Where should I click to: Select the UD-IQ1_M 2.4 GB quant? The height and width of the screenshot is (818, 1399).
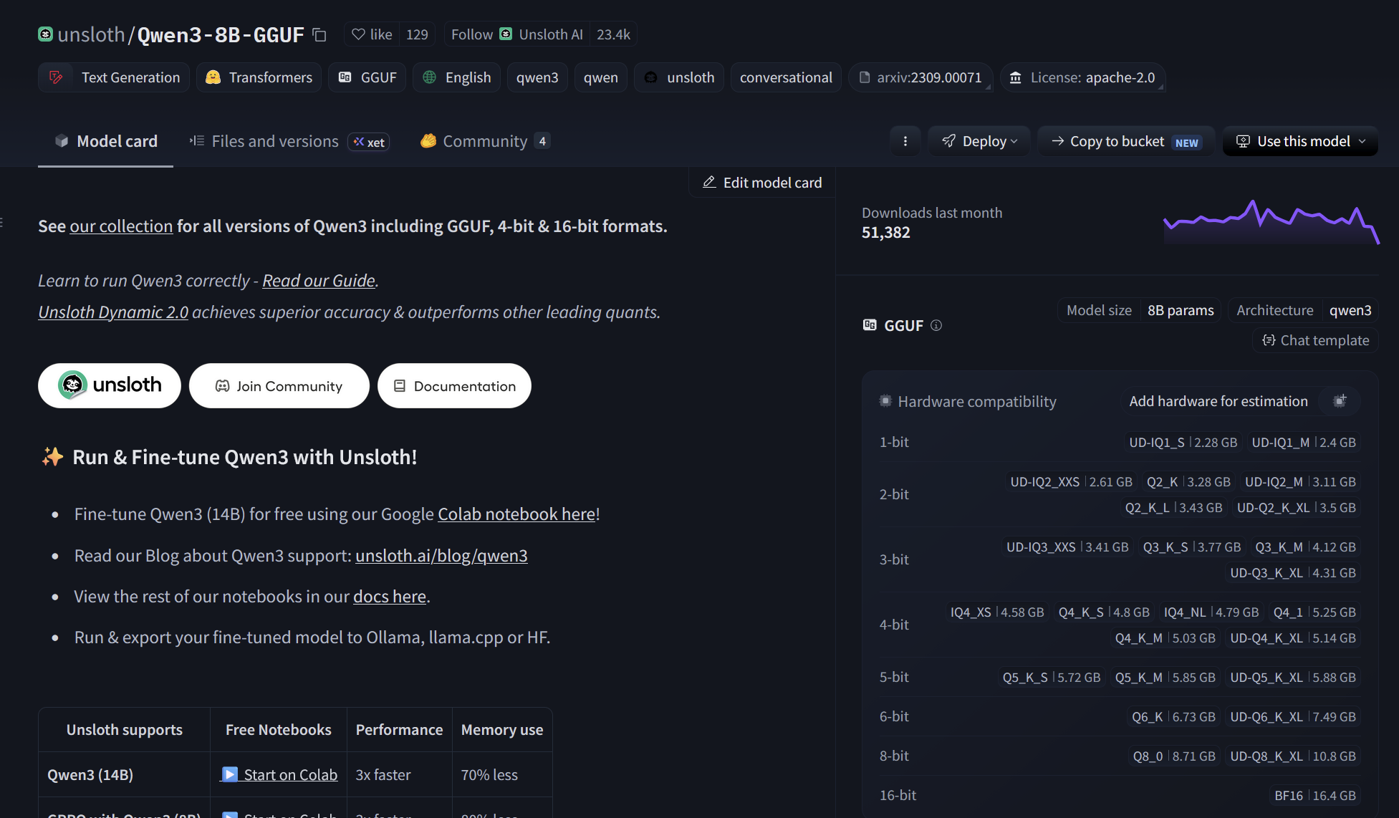click(x=1304, y=443)
